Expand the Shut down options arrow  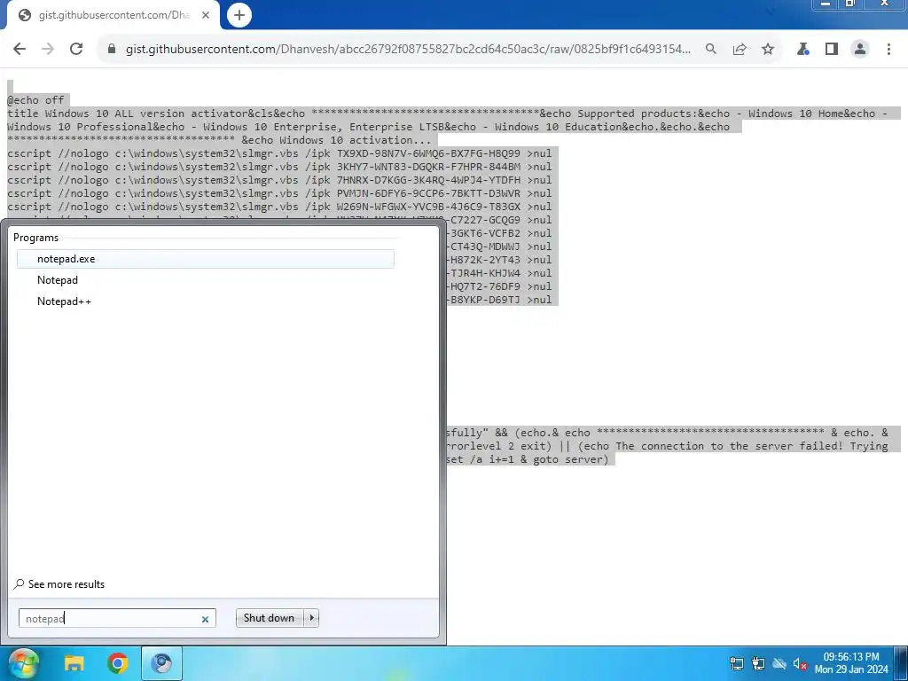[x=311, y=618]
